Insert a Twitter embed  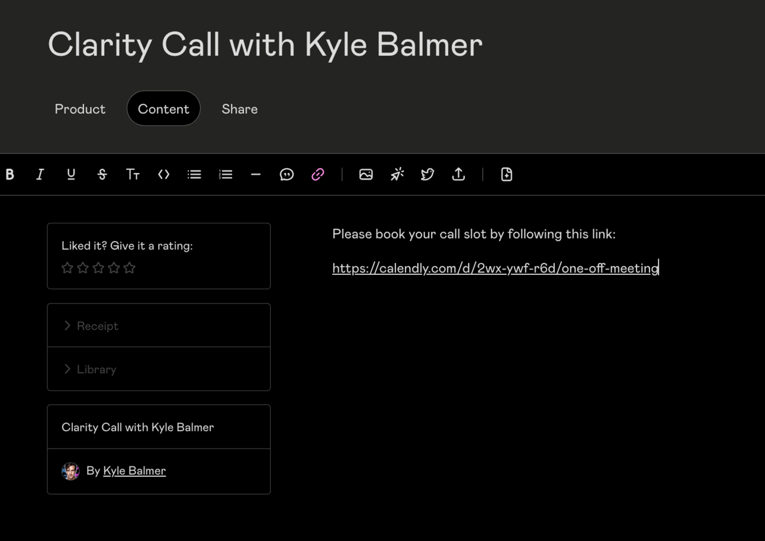(427, 174)
